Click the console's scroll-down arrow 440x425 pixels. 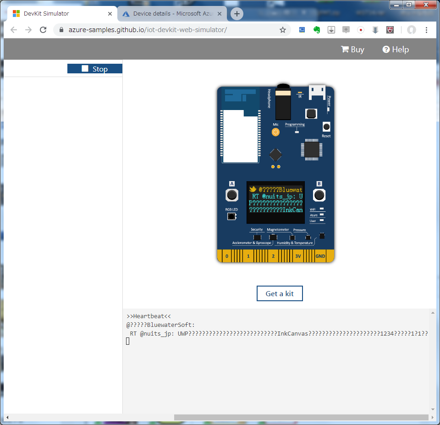[x=432, y=408]
